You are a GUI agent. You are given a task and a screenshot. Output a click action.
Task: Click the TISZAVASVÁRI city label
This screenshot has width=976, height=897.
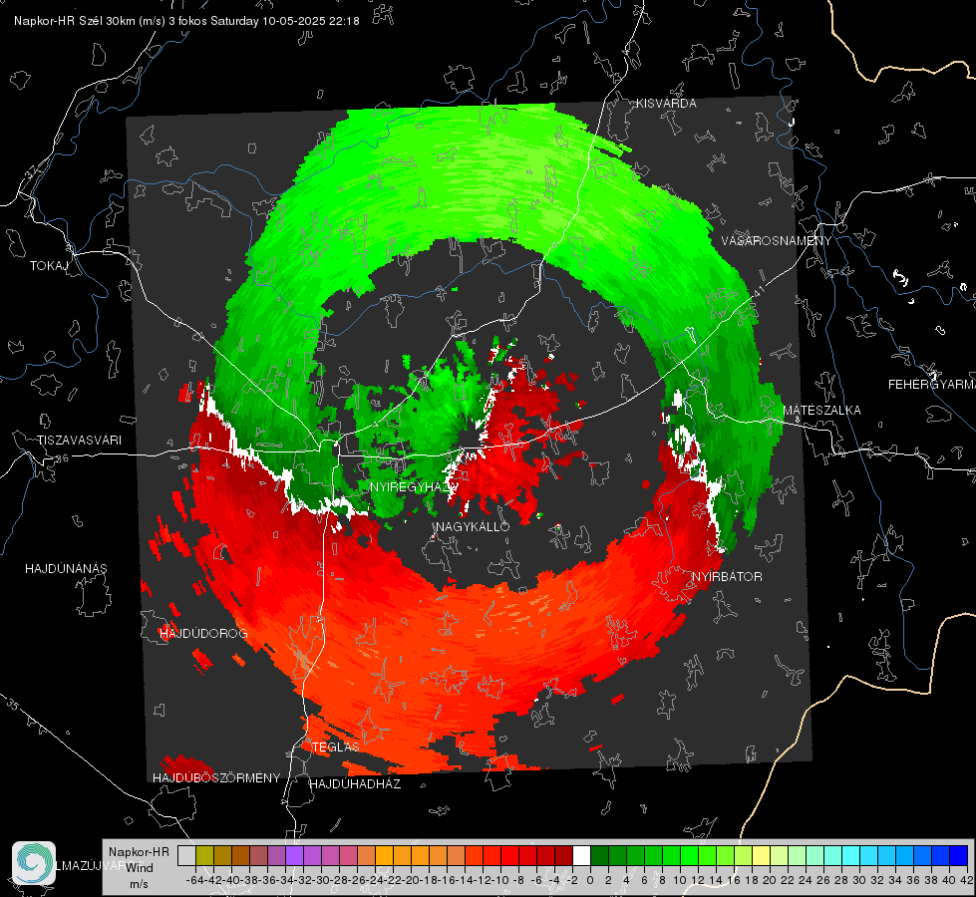tap(79, 441)
